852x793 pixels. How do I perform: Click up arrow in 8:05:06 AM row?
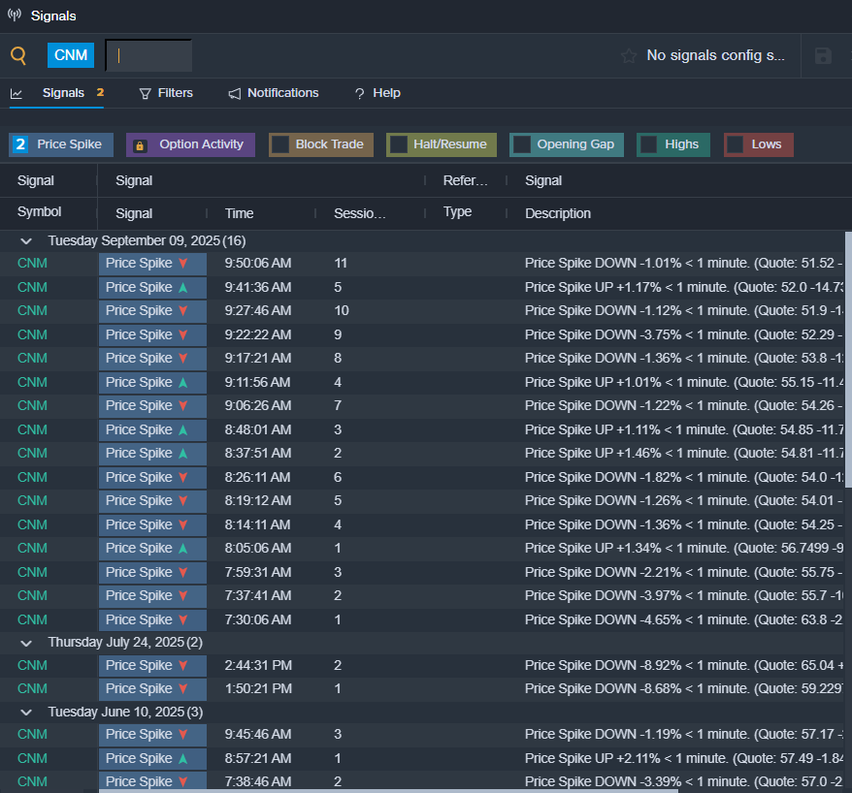[183, 548]
